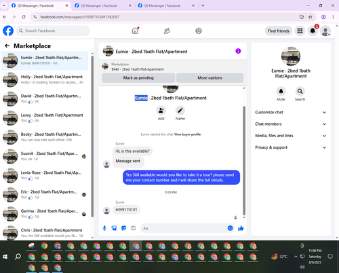Screen dimensions: 339x273
Task: Open the Friends icon in top navigation
Action: (x=167, y=31)
